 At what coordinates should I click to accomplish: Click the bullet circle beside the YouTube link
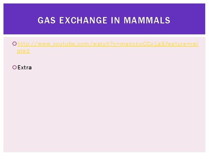pos(15,44)
